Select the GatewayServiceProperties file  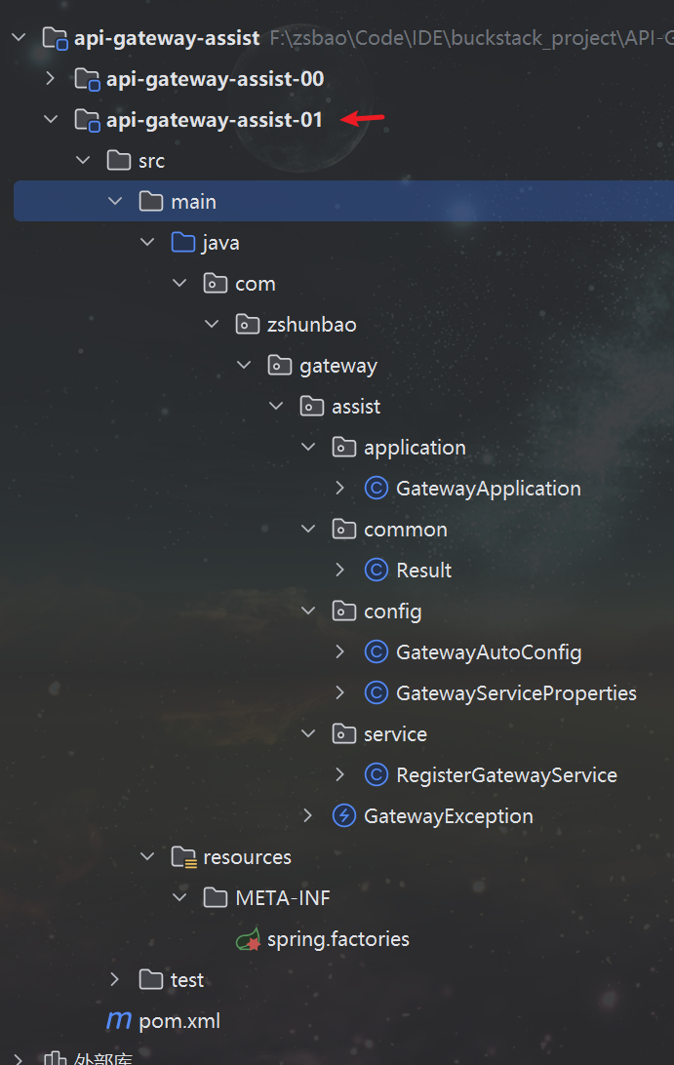(x=515, y=693)
